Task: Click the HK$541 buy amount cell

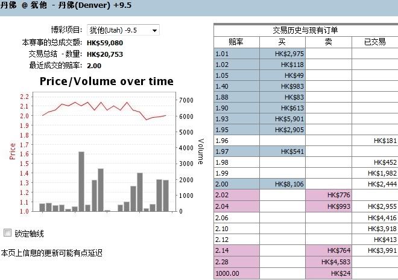Action: coord(282,151)
